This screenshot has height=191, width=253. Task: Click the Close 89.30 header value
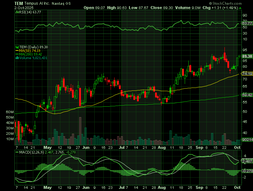click(162, 8)
